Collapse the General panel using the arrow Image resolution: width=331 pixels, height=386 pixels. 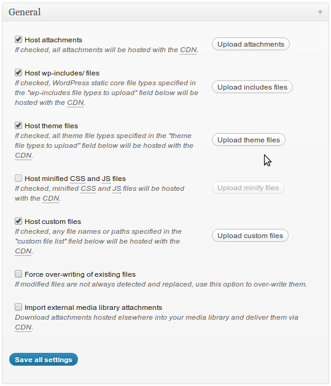(x=320, y=12)
